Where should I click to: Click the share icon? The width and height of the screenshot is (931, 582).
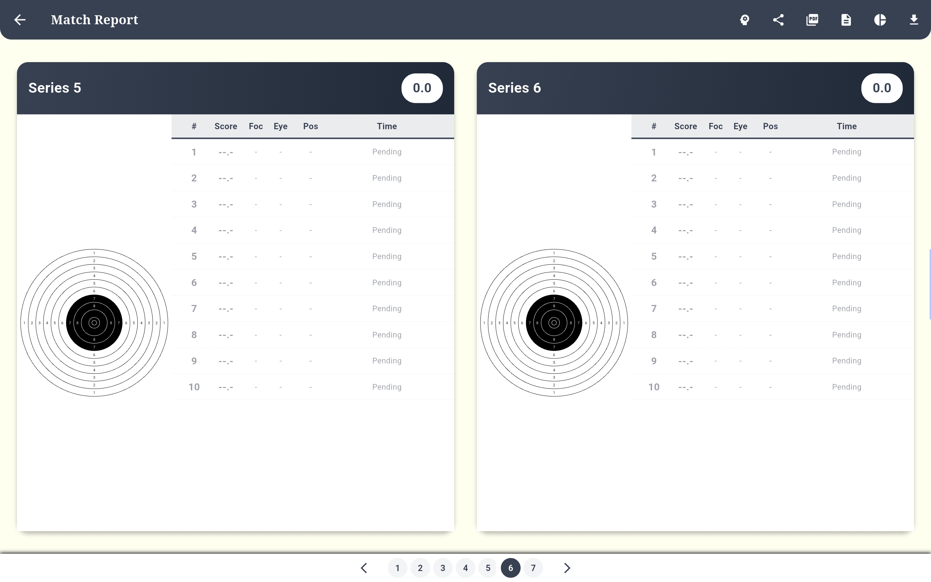click(x=778, y=20)
